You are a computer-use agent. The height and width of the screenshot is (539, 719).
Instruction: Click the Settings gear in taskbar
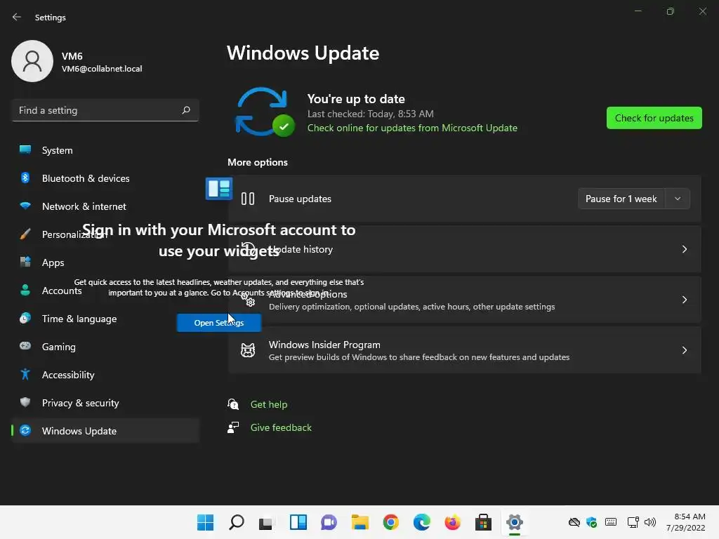(515, 522)
